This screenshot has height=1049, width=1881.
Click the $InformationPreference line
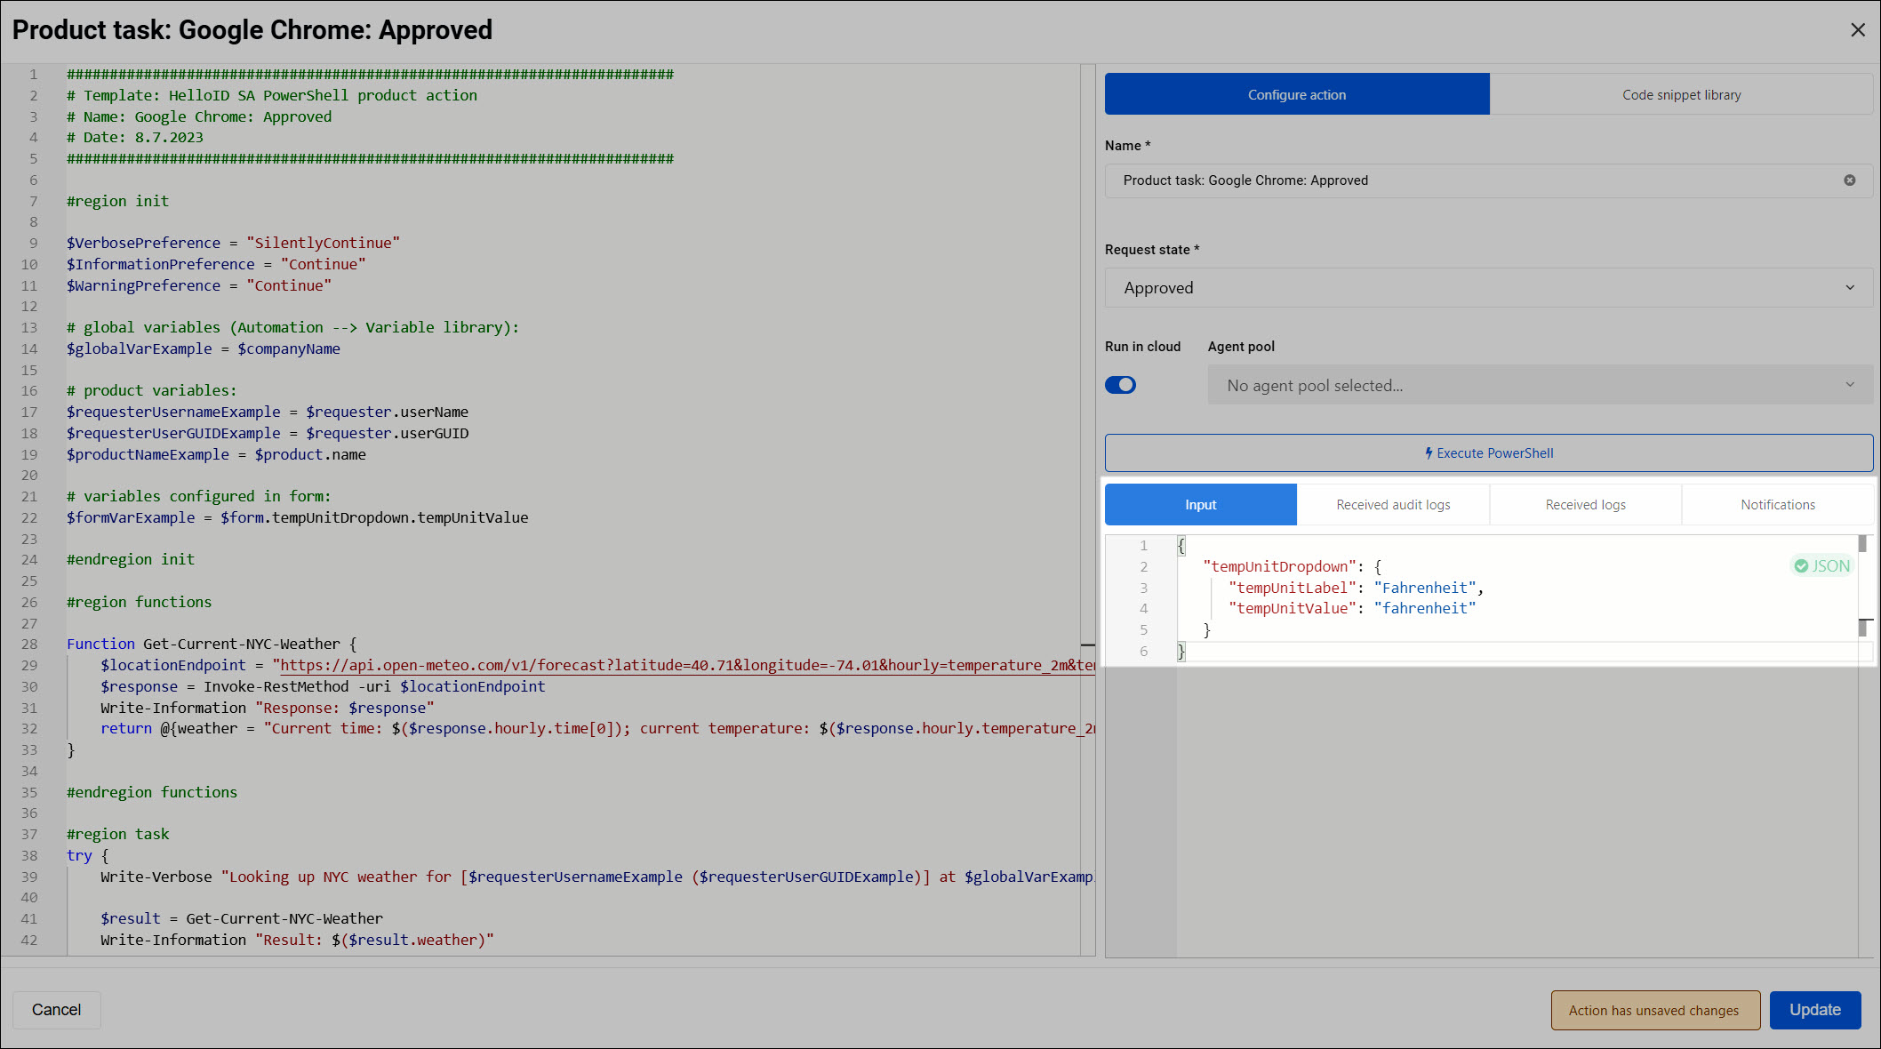pos(216,264)
